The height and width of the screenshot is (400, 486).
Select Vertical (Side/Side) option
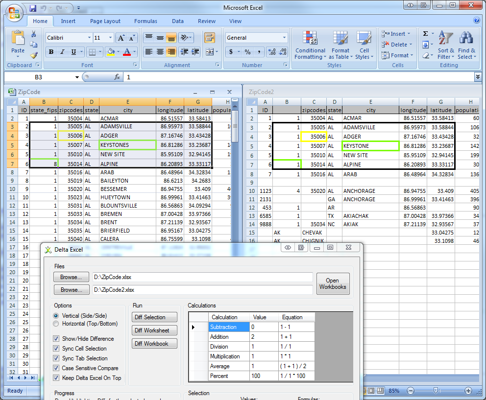(x=56, y=316)
